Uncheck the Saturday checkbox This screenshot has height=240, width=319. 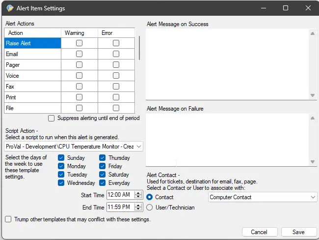tap(103, 174)
